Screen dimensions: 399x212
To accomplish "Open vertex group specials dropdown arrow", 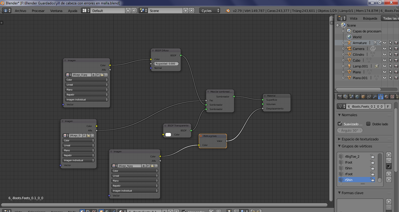I will pyautogui.click(x=388, y=166).
